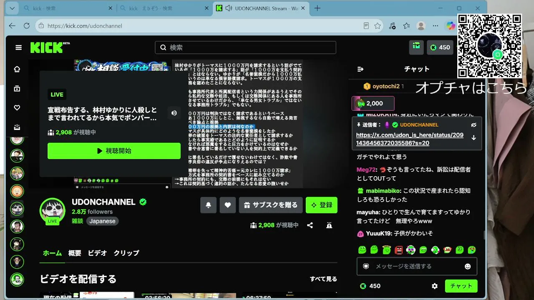The width and height of the screenshot is (534, 300).
Task: Click username mabimabiko in chat
Action: (x=383, y=191)
